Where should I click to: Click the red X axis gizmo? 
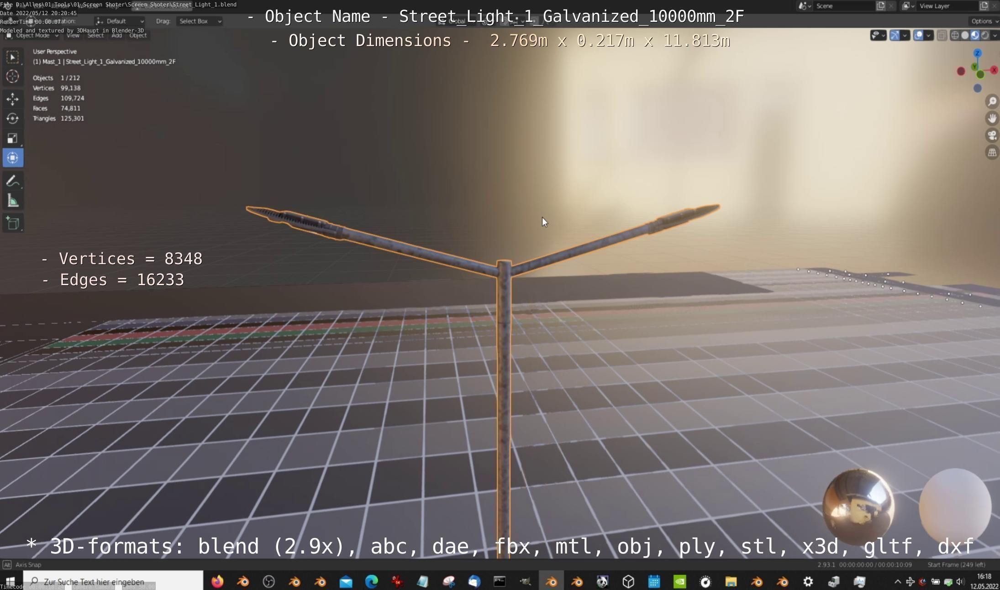[x=994, y=70]
